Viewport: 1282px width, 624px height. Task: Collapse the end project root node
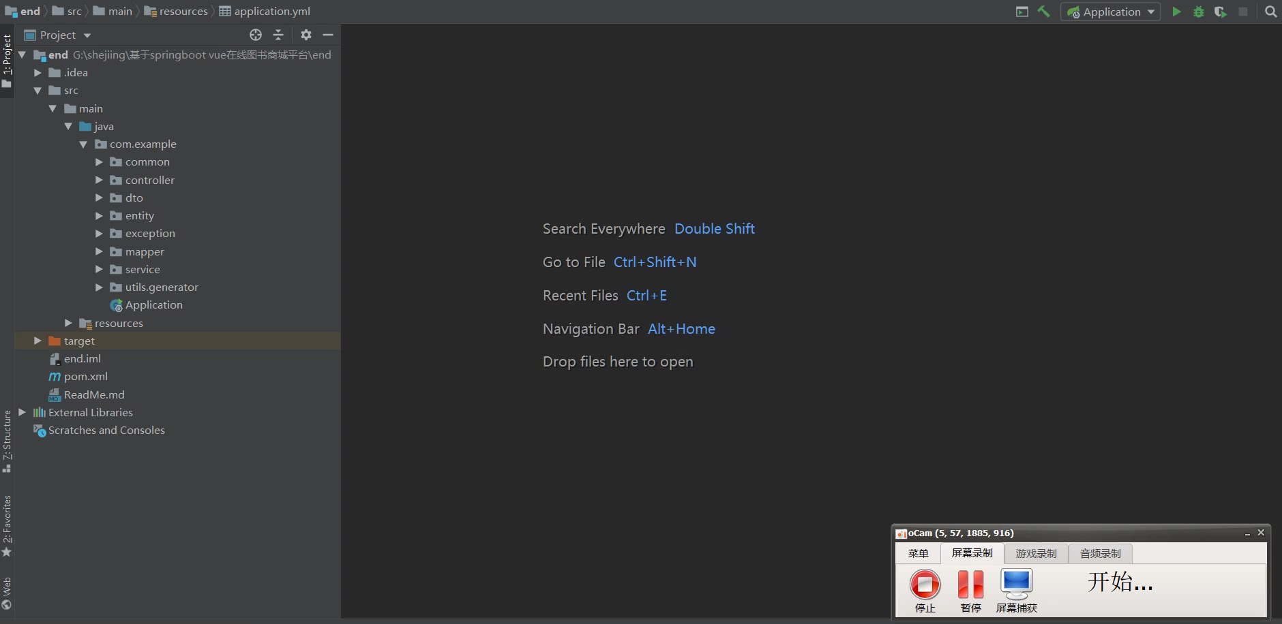coord(23,54)
